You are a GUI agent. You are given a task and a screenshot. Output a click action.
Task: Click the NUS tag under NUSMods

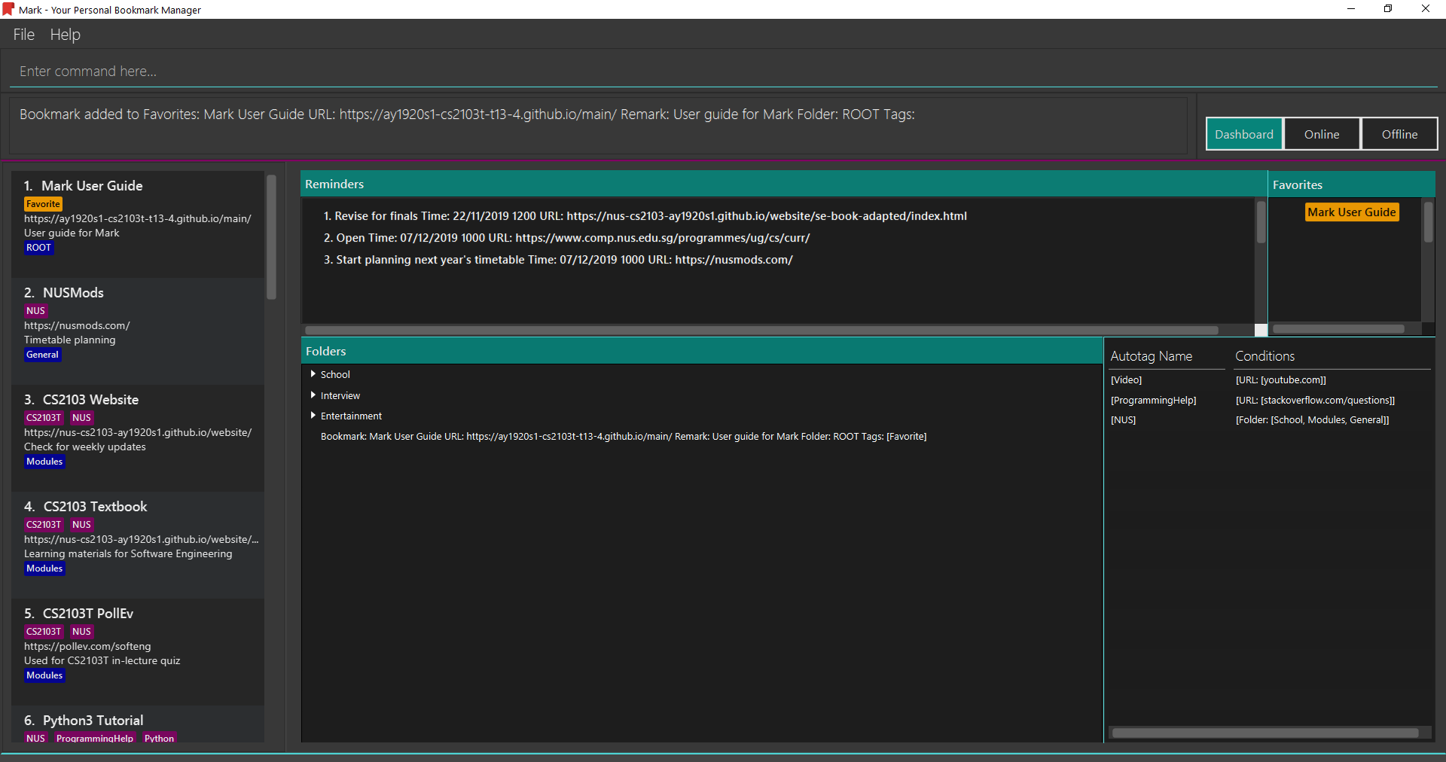35,311
